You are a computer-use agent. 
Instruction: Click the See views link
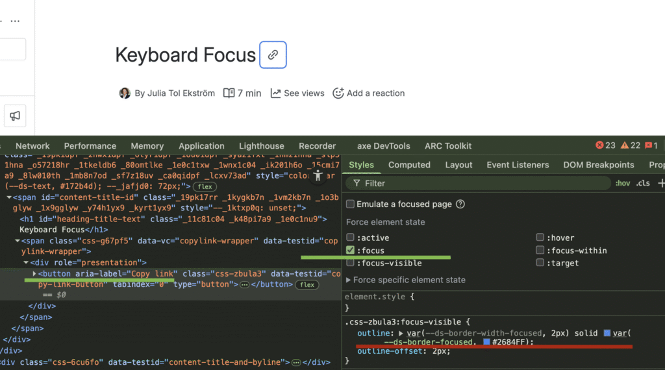tap(297, 93)
